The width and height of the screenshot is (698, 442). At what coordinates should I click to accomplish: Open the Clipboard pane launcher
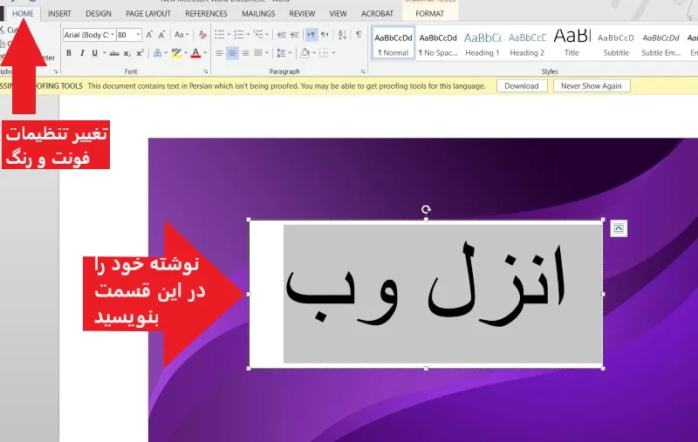[56, 71]
